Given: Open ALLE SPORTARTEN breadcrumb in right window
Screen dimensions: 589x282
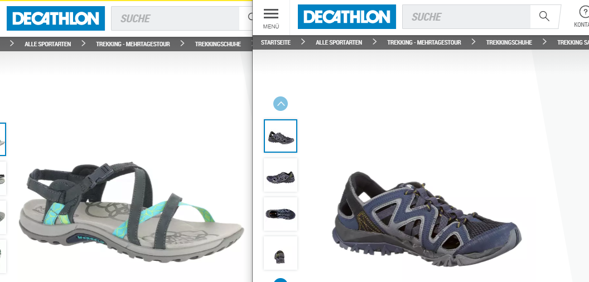Looking at the screenshot, I should [x=339, y=42].
